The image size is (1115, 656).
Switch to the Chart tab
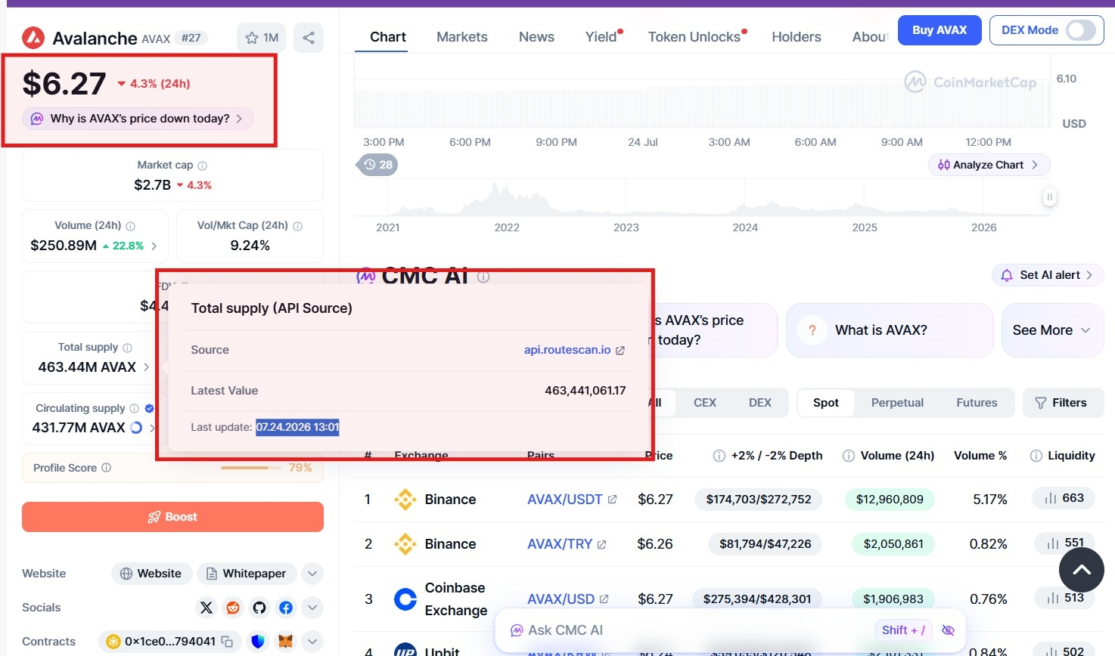pyautogui.click(x=388, y=37)
